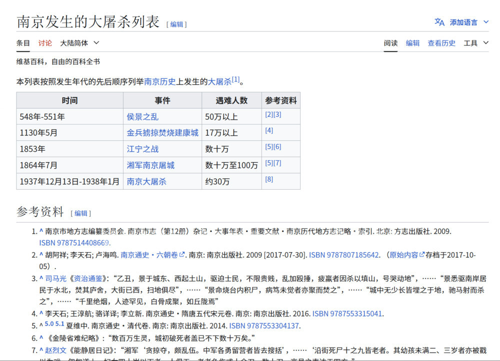Jump to footnote [8] in table
The width and height of the screenshot is (500, 361).
(x=269, y=179)
